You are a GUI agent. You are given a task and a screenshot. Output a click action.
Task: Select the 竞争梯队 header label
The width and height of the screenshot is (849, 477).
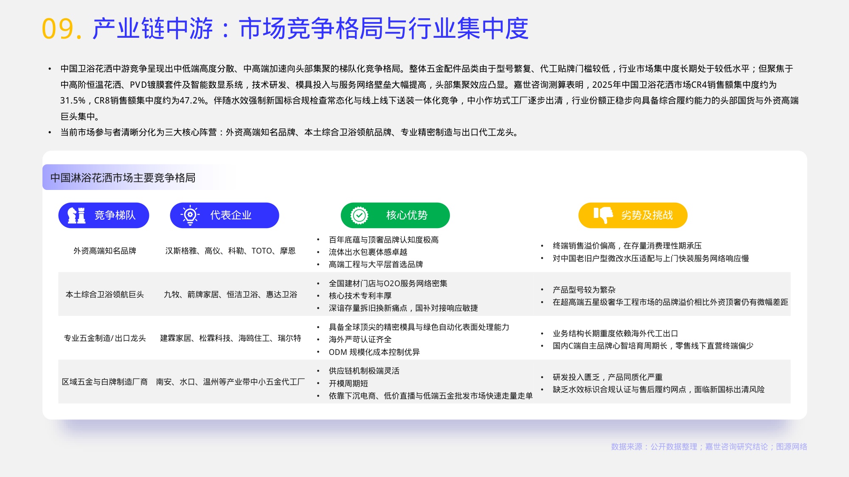115,215
